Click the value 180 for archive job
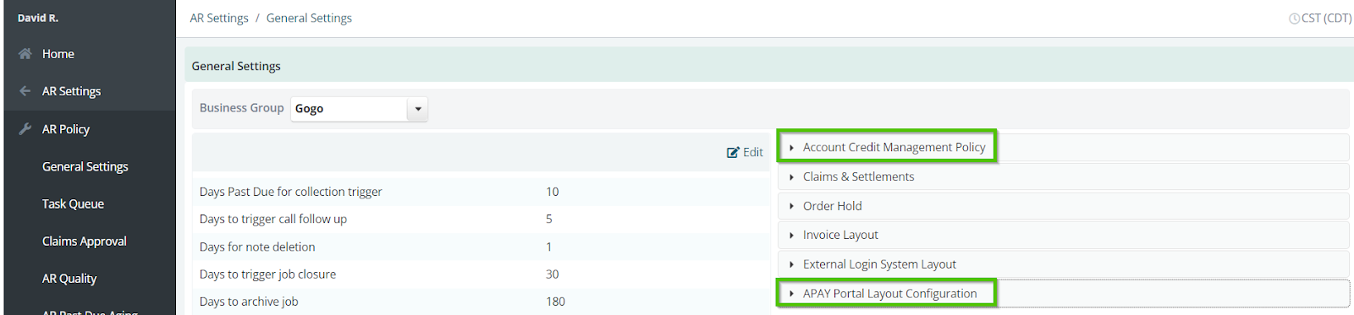1354x315 pixels. pyautogui.click(x=555, y=301)
